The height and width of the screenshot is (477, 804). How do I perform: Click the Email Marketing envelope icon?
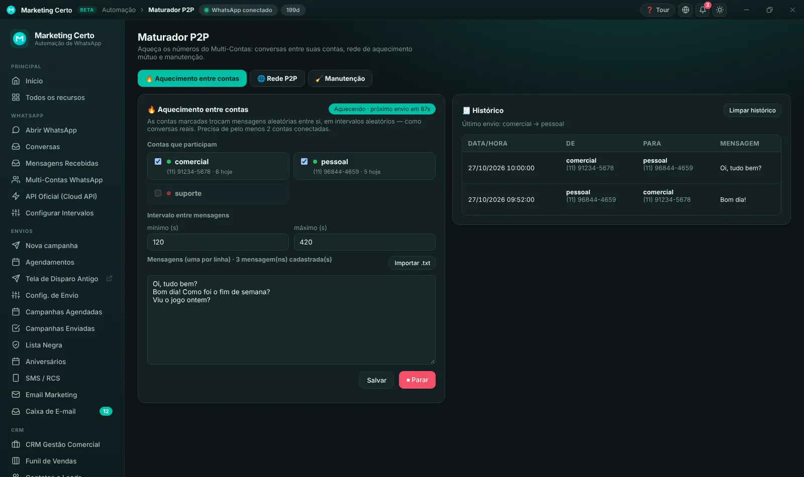16,395
